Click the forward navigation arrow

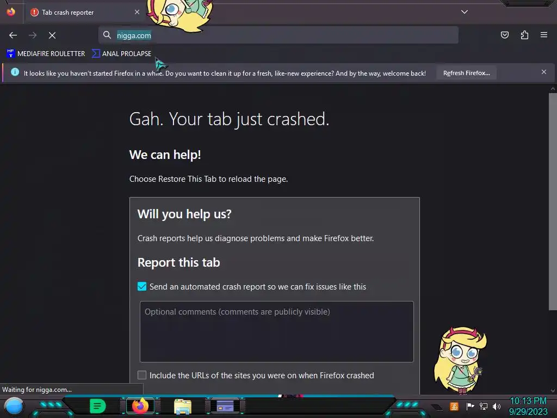[33, 35]
